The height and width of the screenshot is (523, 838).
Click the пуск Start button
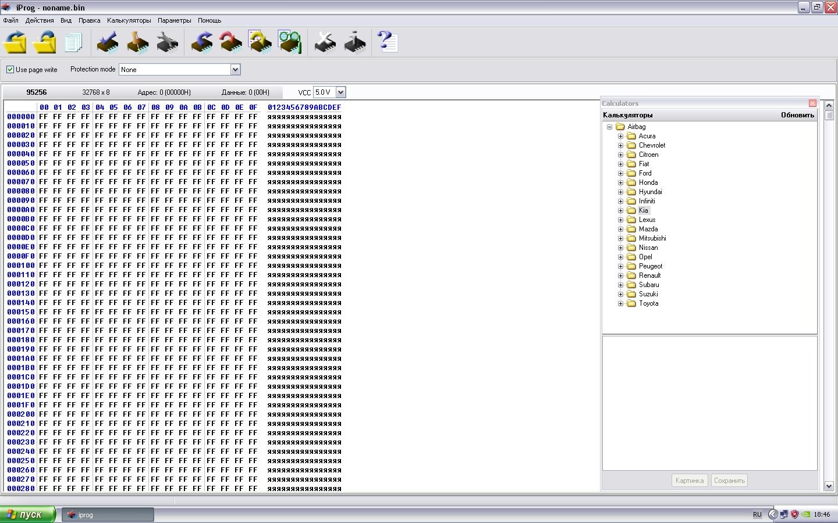coord(27,514)
